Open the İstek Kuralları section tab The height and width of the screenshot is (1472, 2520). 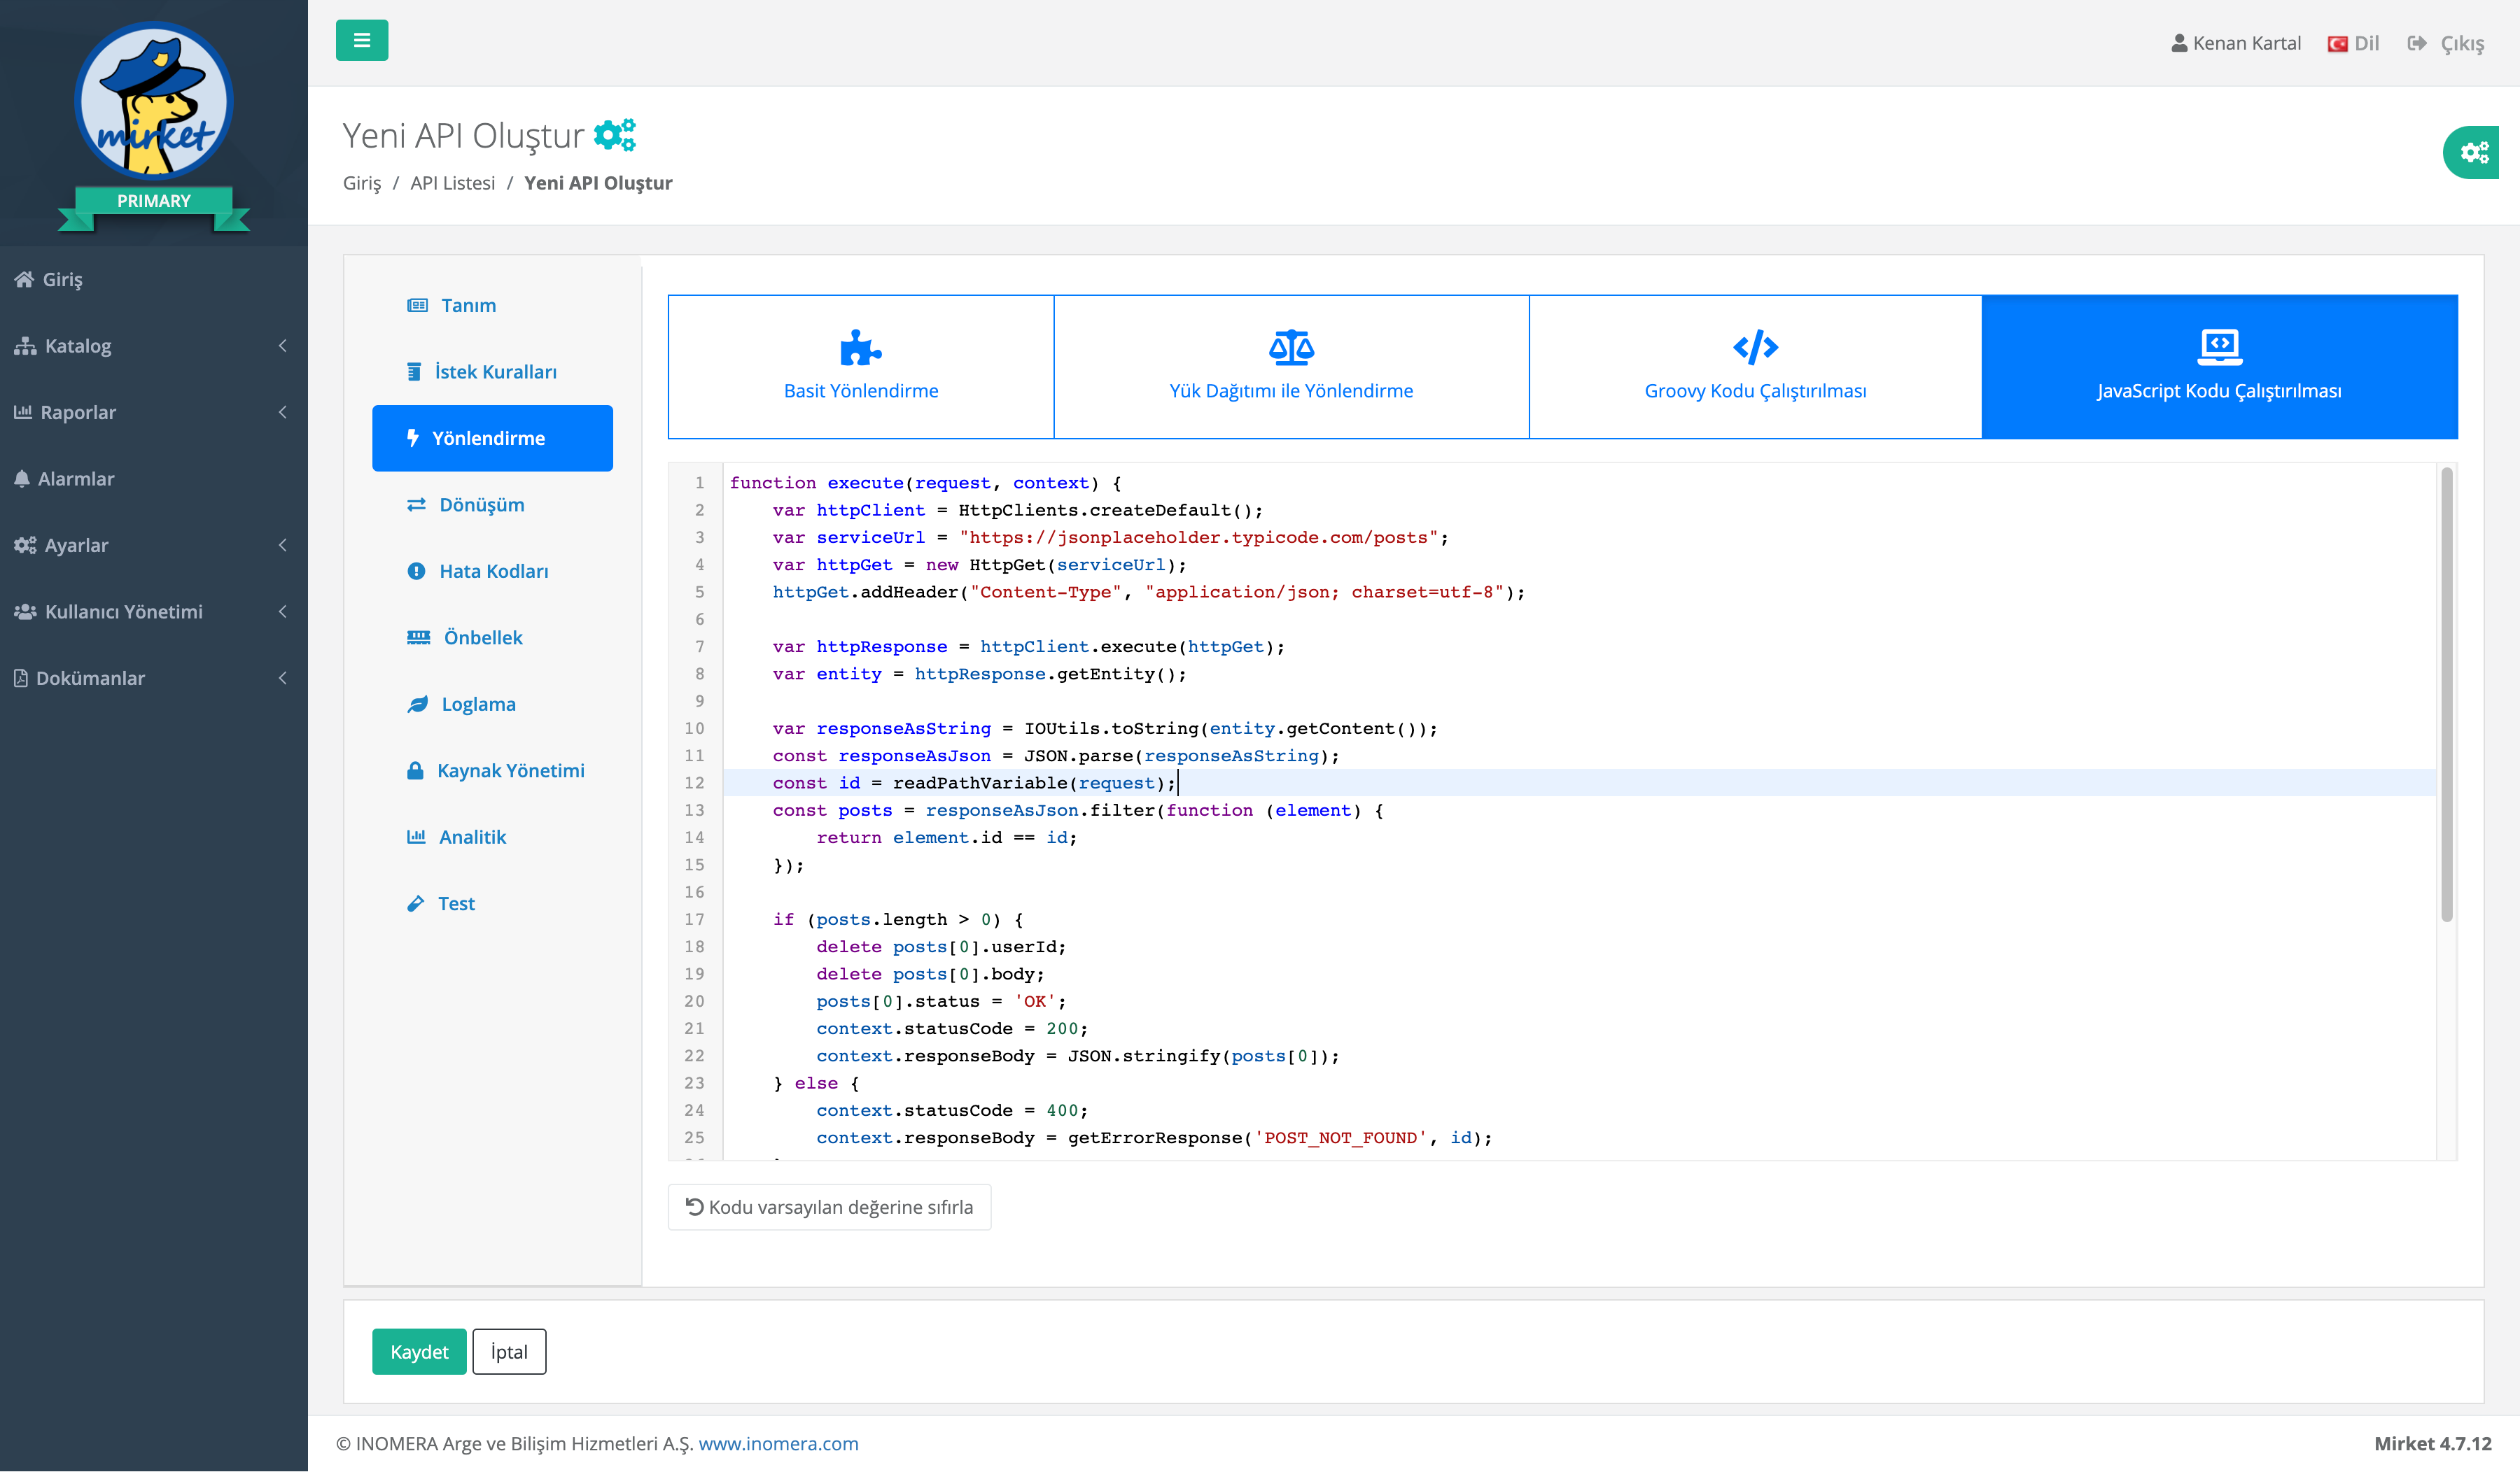492,371
